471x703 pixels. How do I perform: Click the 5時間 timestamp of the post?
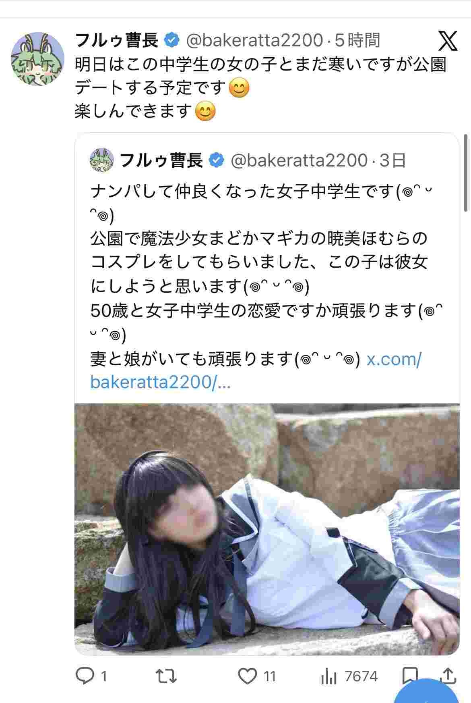[x=357, y=40]
